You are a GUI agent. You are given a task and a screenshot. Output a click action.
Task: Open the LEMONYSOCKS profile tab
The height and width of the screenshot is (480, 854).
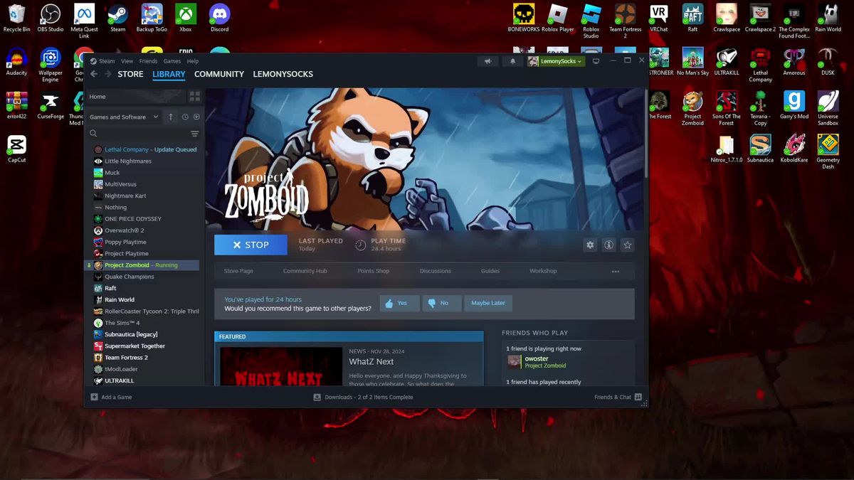point(283,74)
